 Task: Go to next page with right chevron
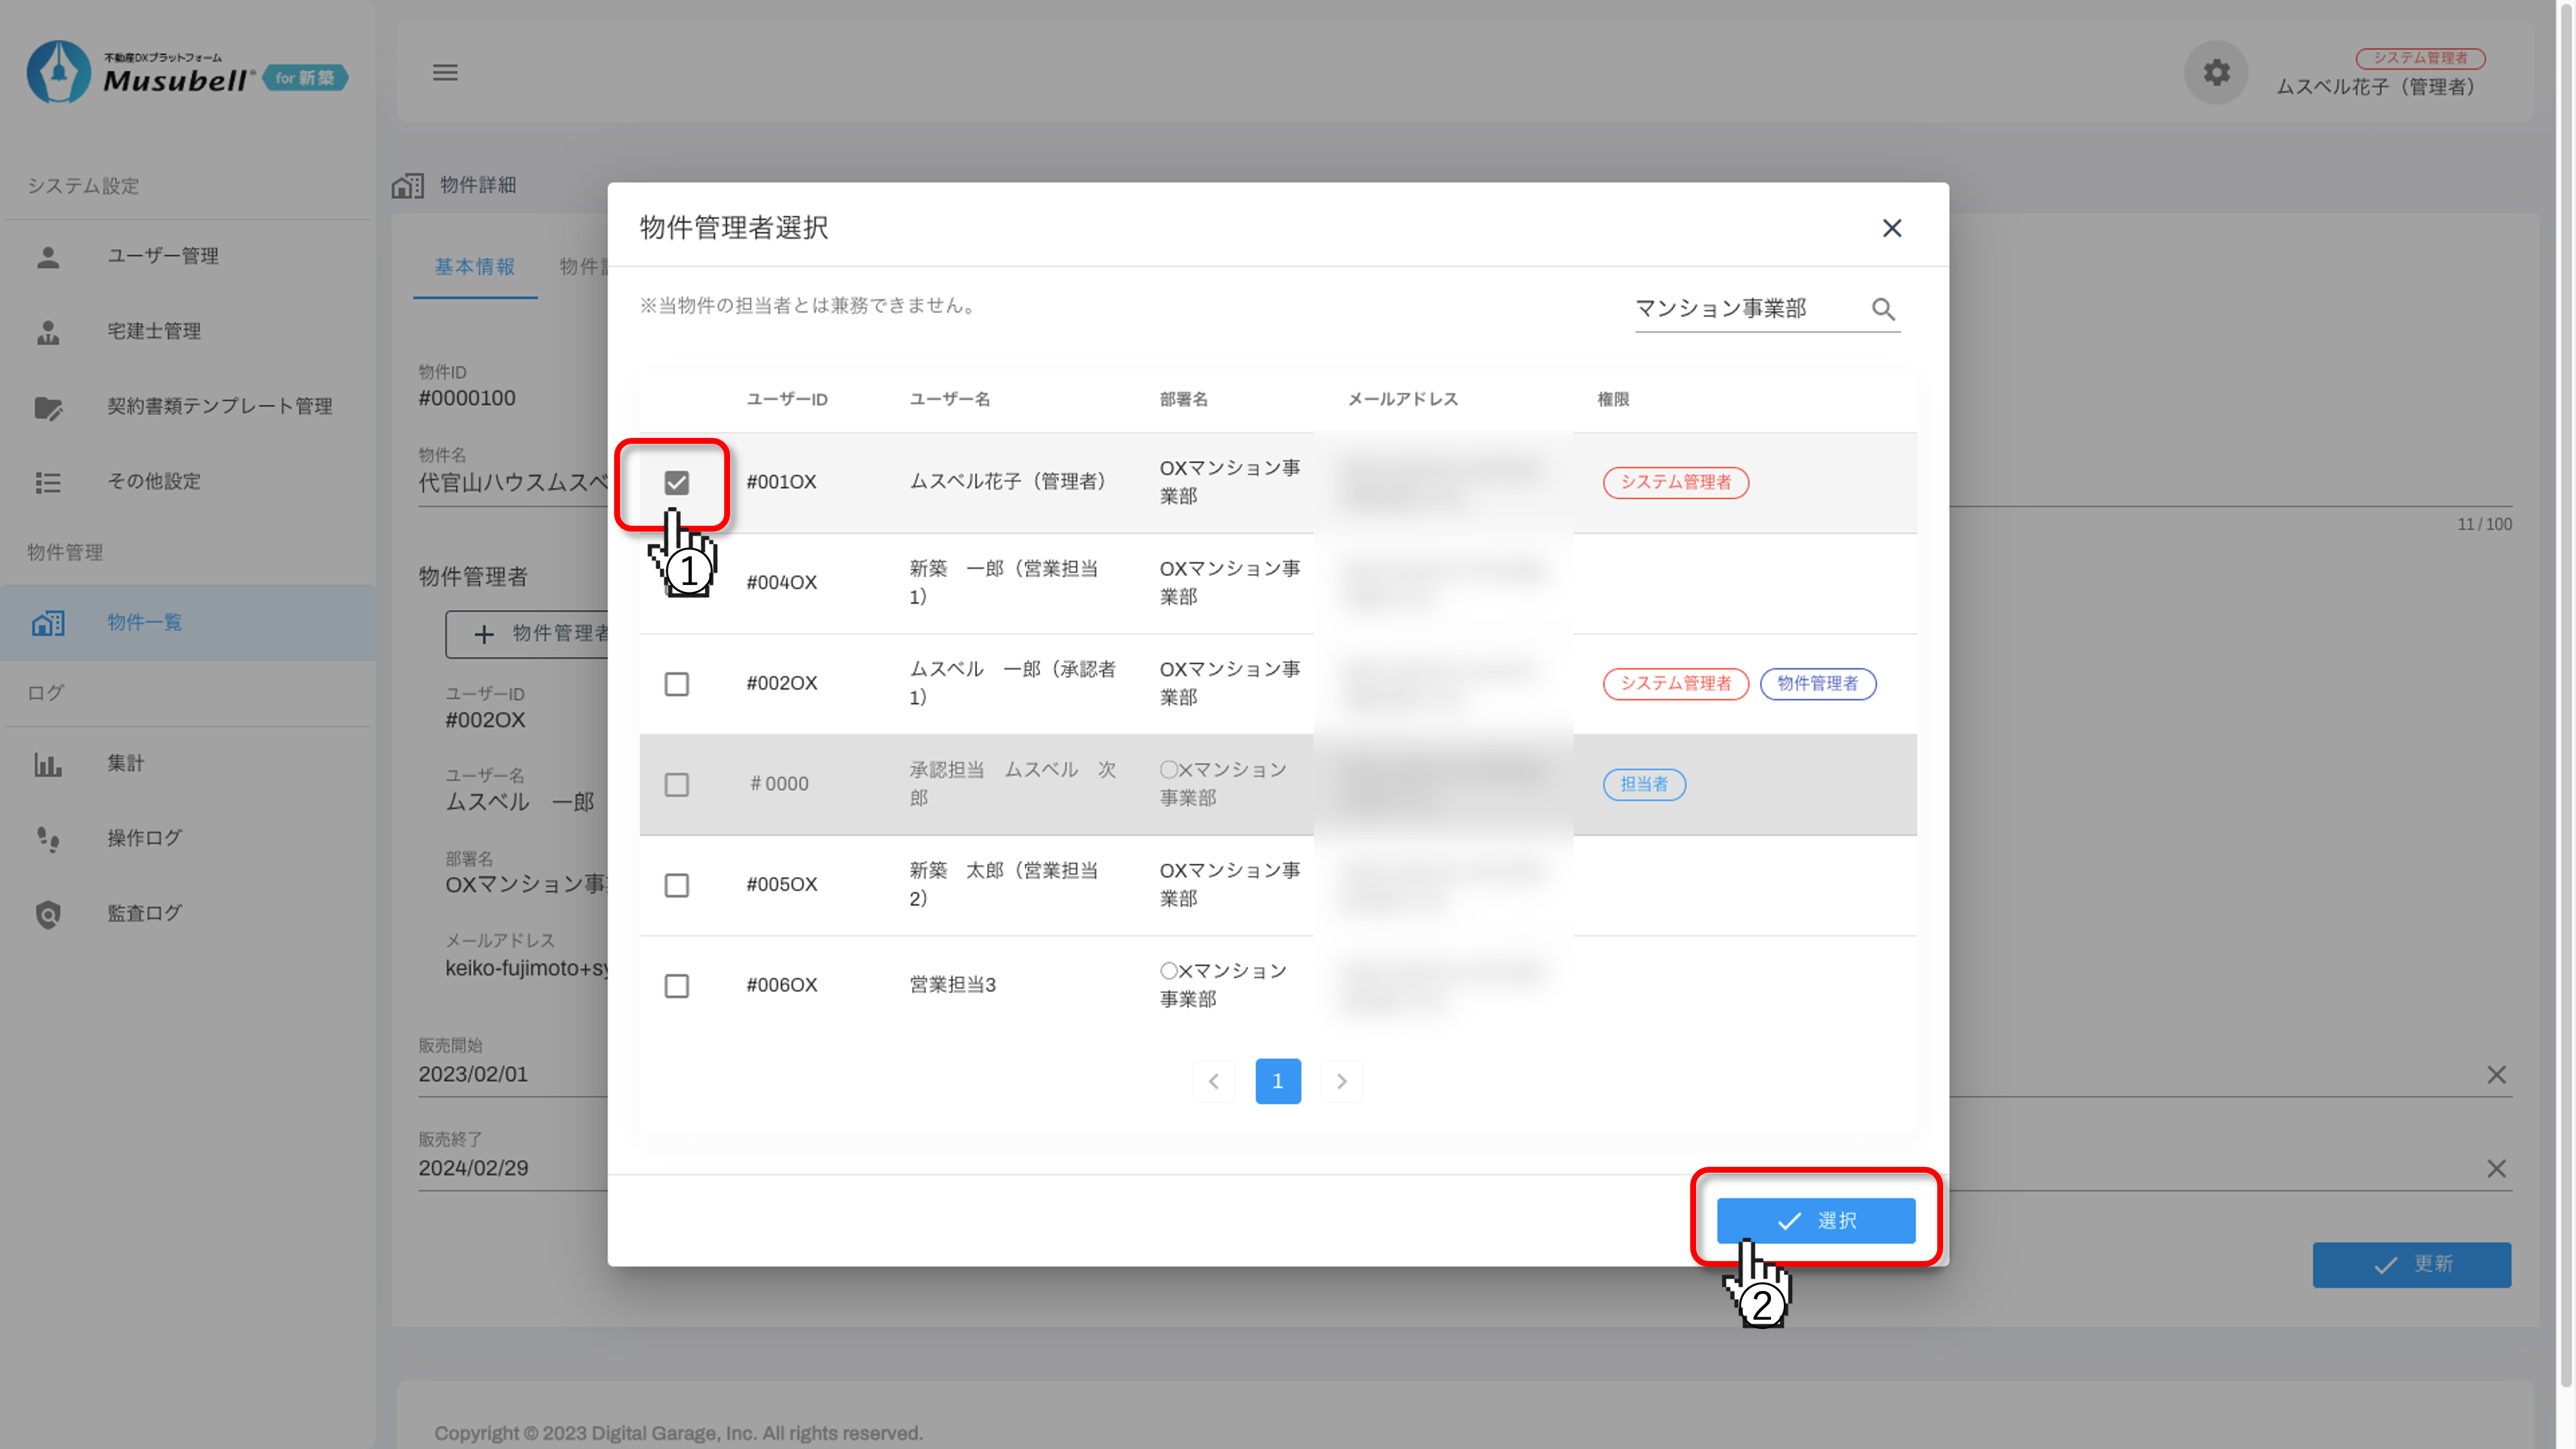pos(1341,1081)
